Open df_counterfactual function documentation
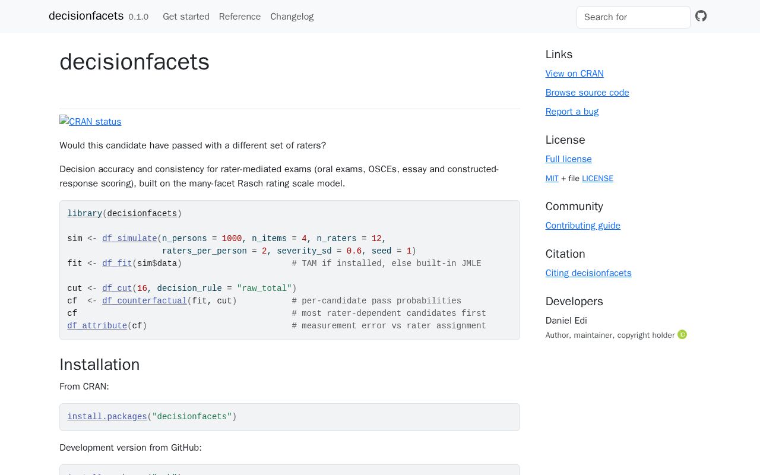 [x=145, y=301]
